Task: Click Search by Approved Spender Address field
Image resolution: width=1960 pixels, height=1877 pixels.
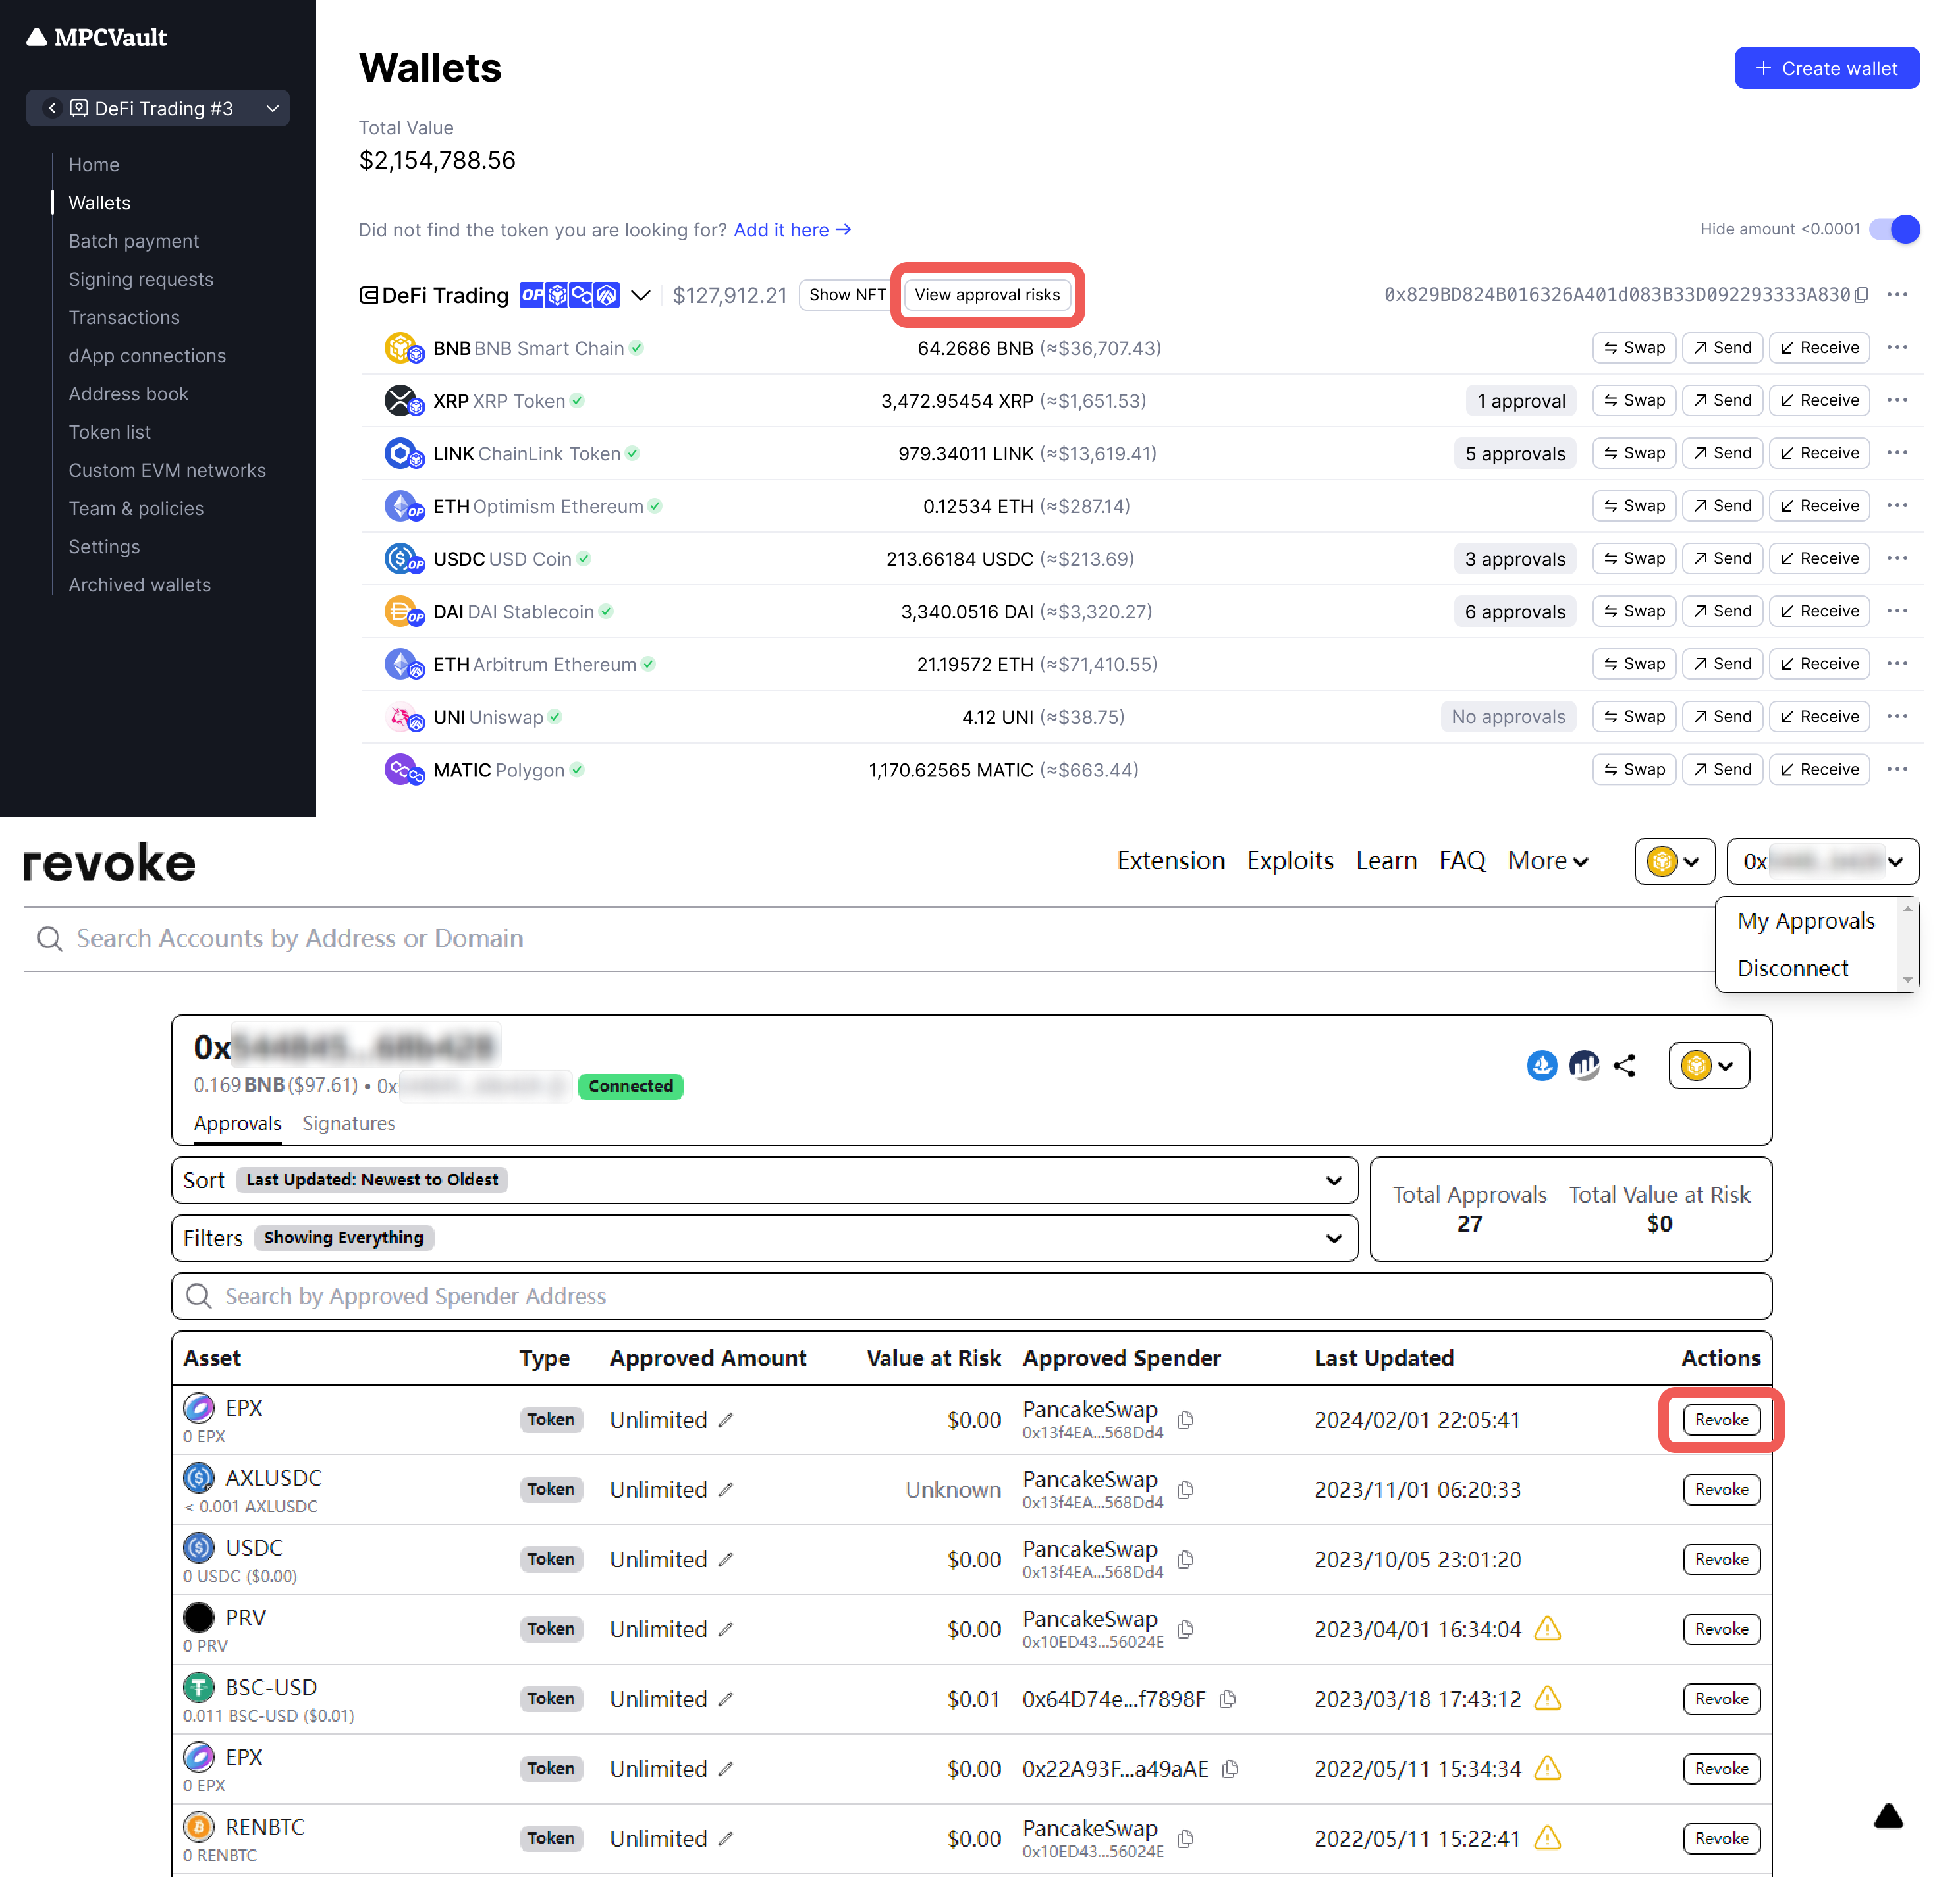Action: coord(970,1296)
